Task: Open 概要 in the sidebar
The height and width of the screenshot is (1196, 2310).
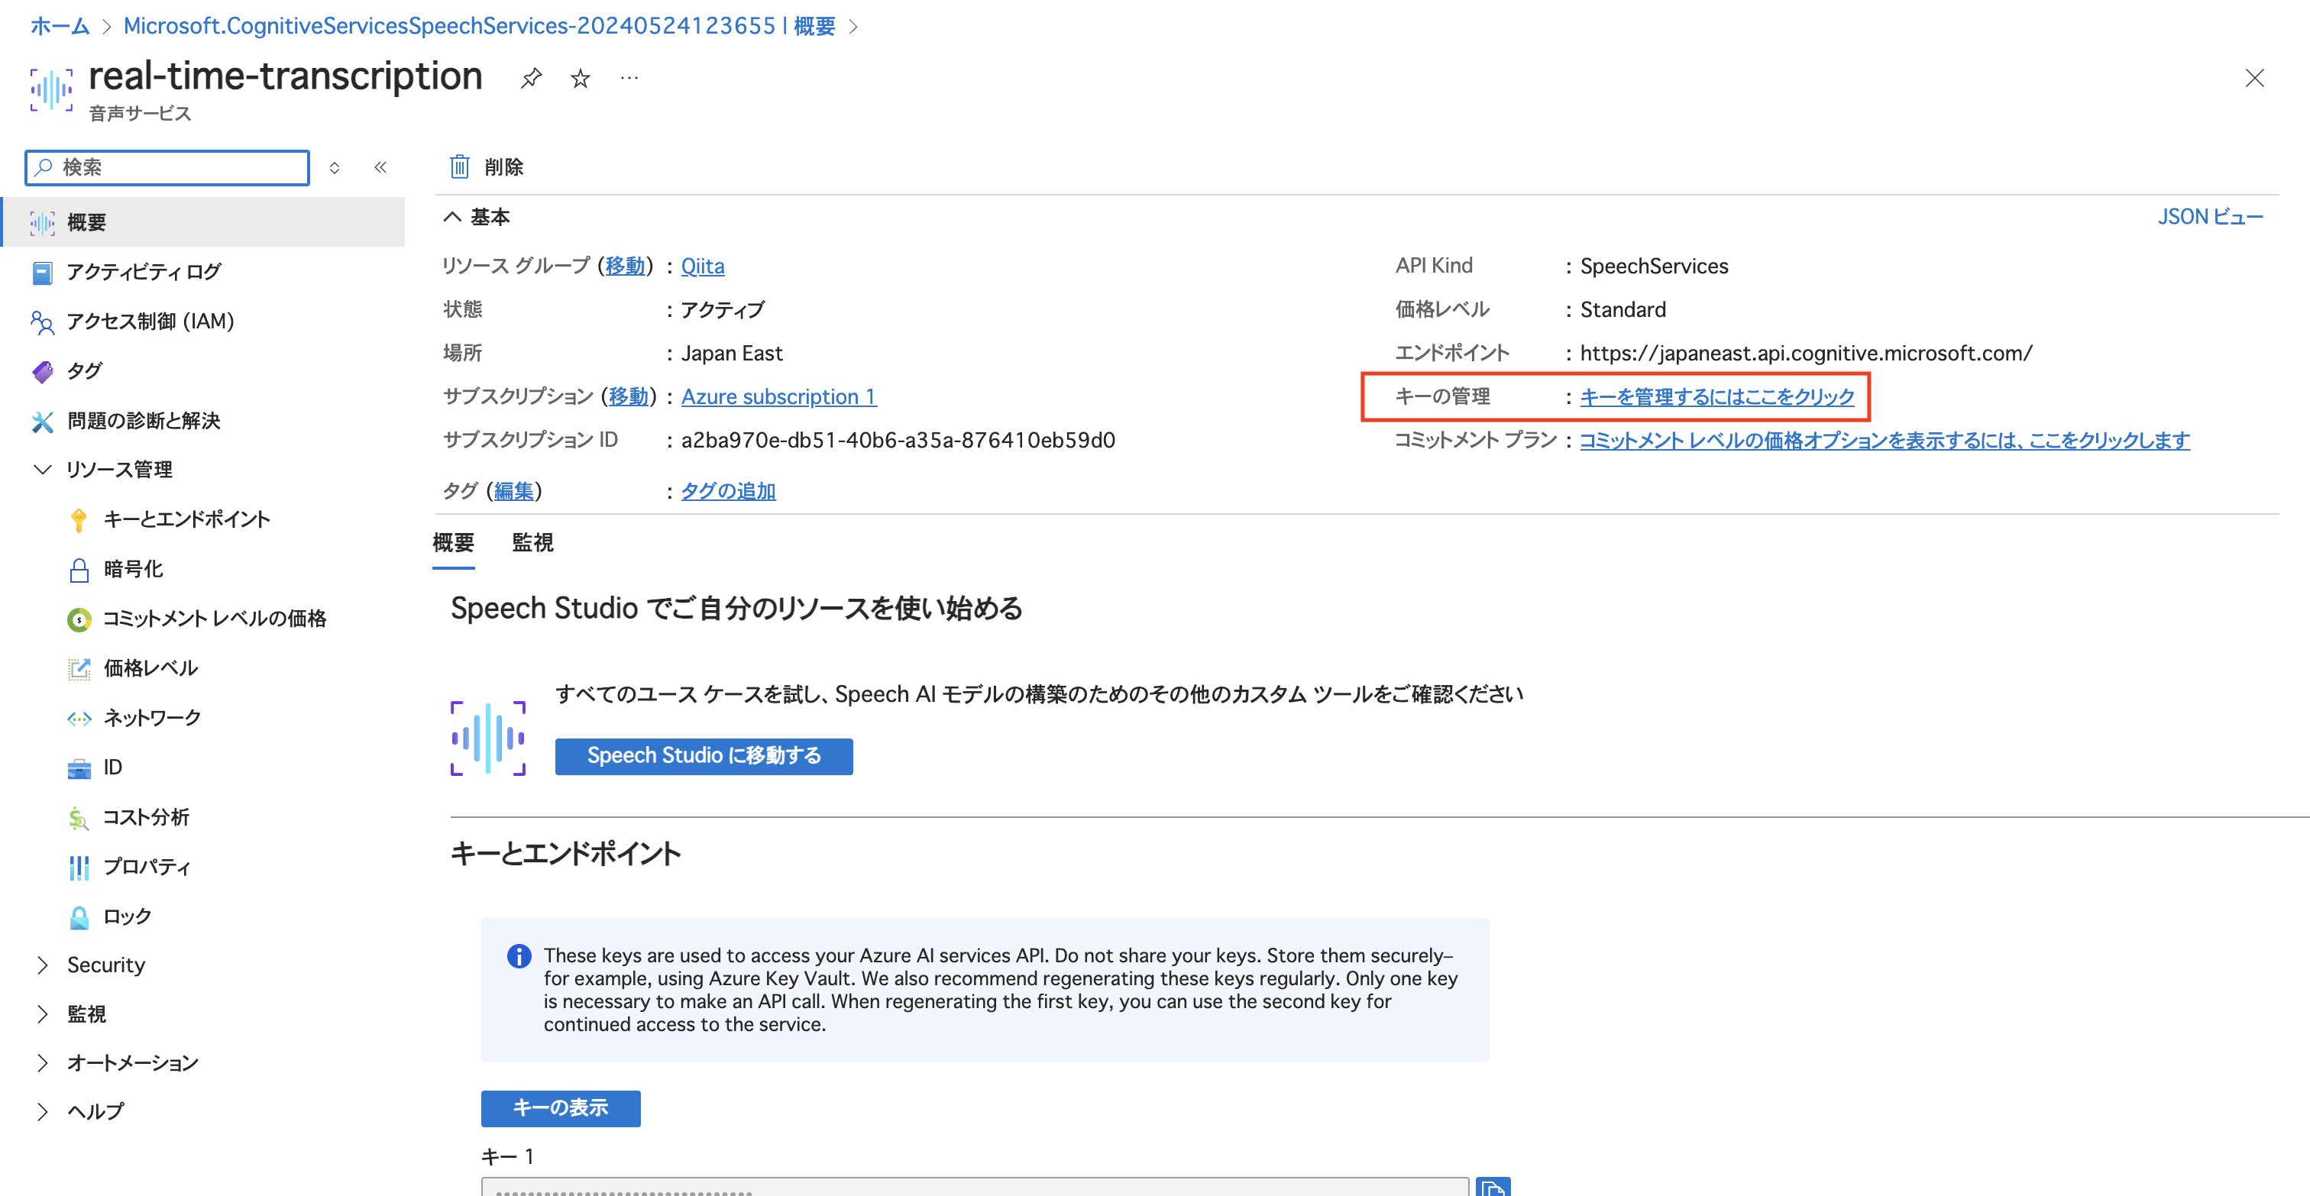Action: coord(203,221)
